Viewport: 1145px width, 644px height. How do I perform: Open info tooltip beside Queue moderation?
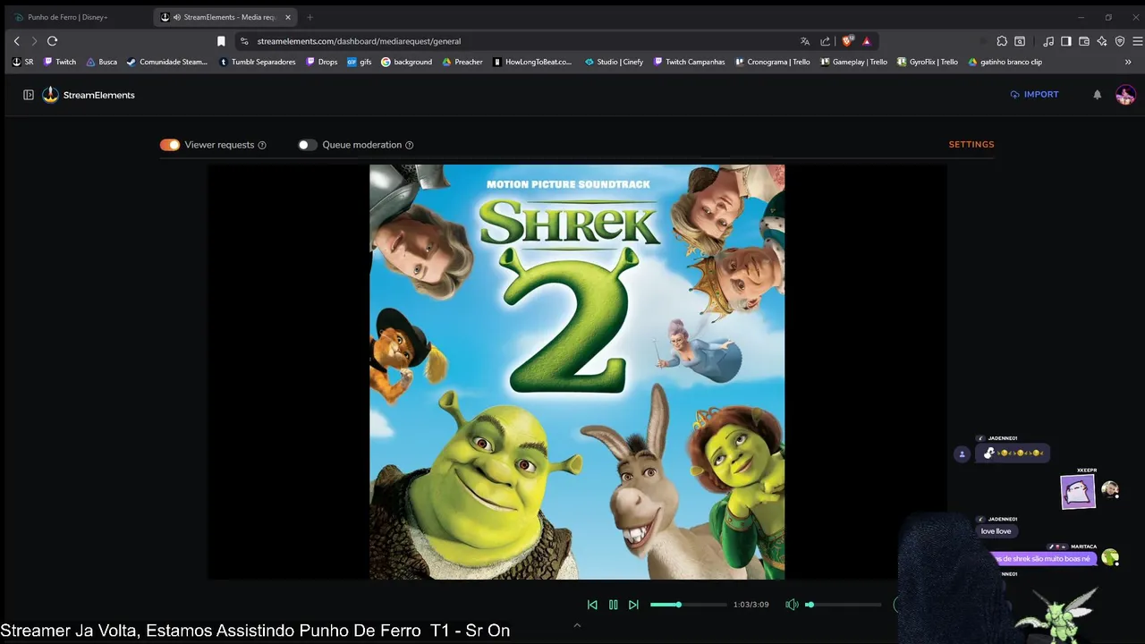click(x=410, y=145)
